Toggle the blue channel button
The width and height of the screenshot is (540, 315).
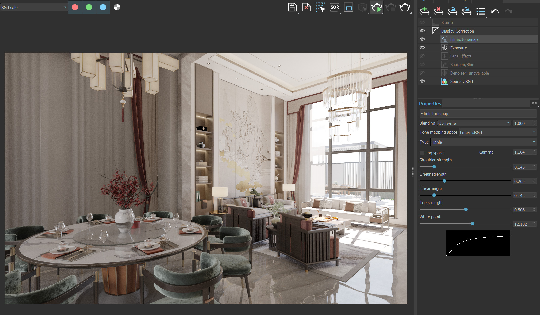(x=103, y=7)
